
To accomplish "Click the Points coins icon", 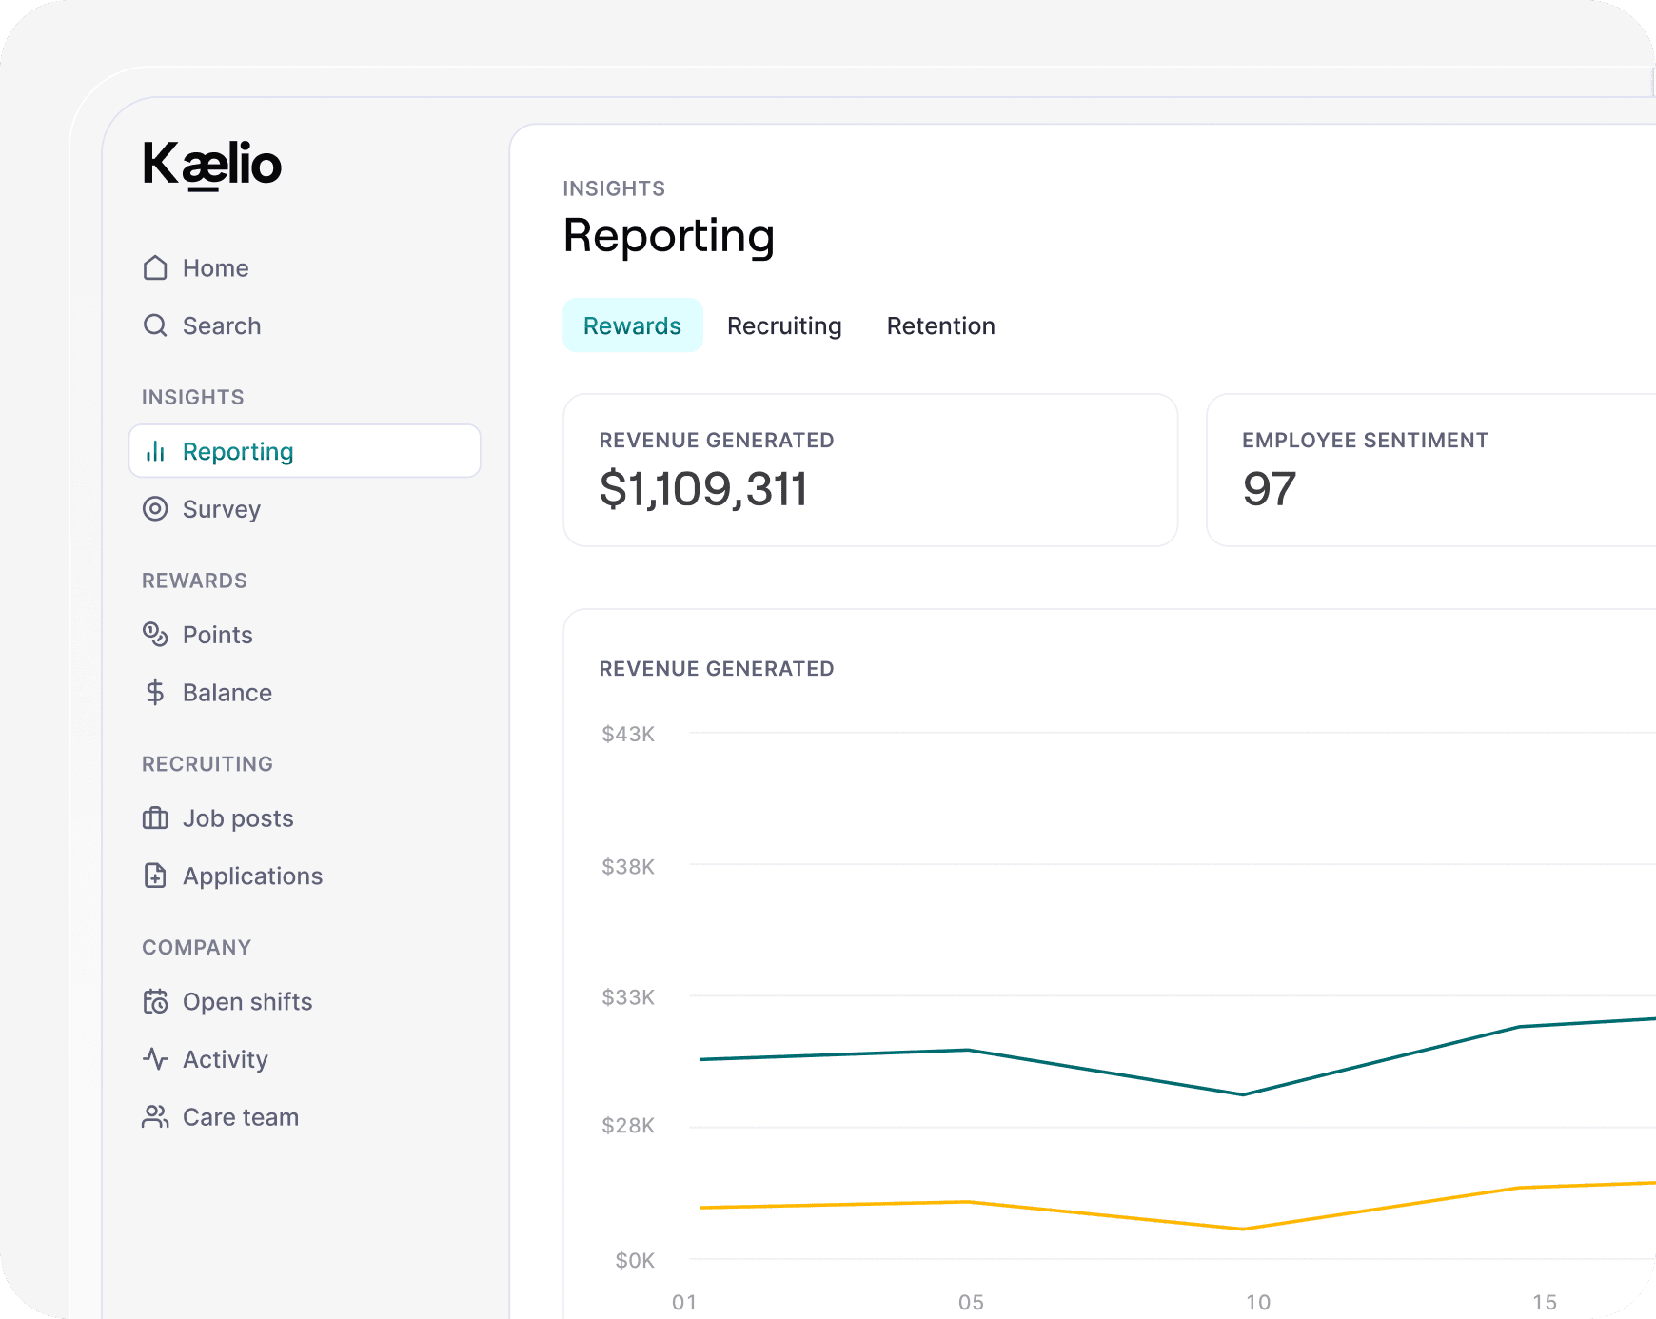I will [155, 635].
